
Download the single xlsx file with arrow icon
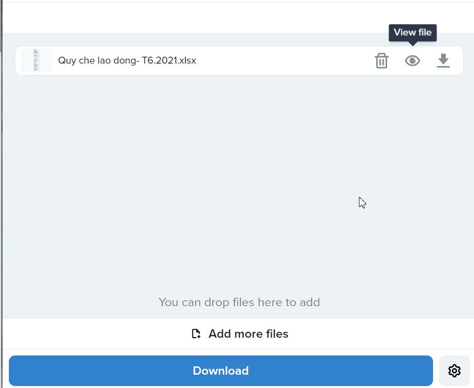click(x=443, y=61)
